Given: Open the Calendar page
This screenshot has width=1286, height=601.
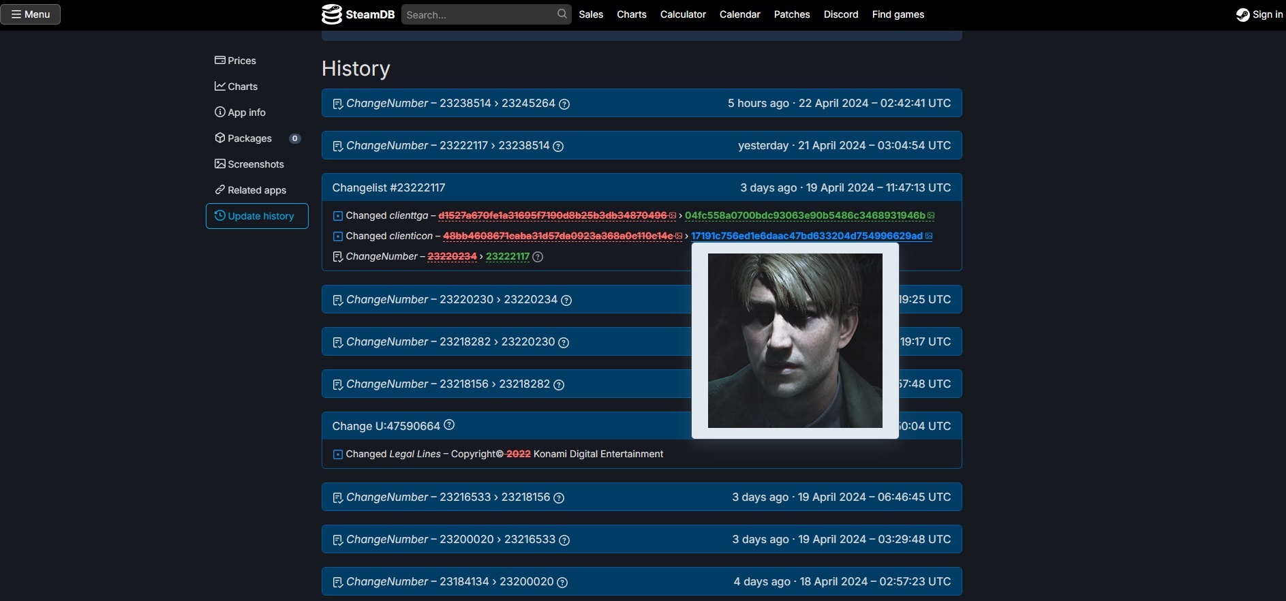Looking at the screenshot, I should (x=739, y=14).
